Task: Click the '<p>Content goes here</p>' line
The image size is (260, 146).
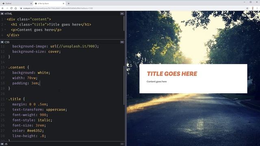Action: [x=36, y=30]
